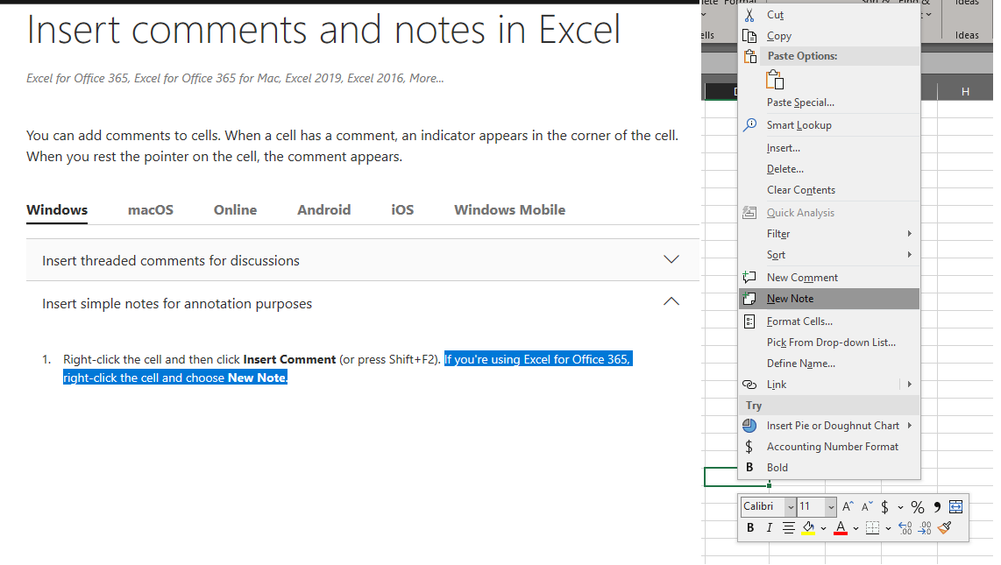Choose Insert... from the context menu
Screen dimensions: 1001x565
828,147
